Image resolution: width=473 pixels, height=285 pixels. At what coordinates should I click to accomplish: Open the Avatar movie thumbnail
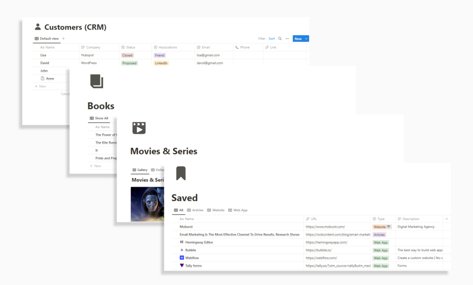pyautogui.click(x=147, y=204)
